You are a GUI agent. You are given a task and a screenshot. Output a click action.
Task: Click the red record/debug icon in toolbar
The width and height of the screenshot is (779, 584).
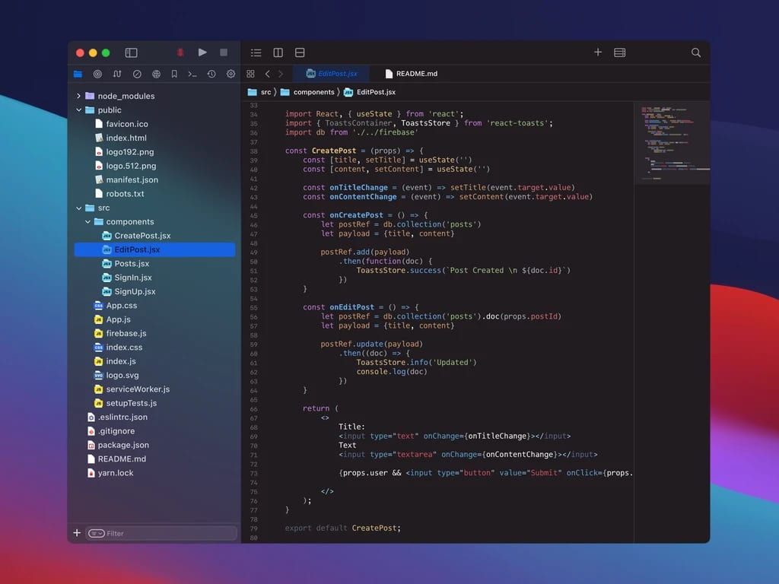tap(180, 52)
